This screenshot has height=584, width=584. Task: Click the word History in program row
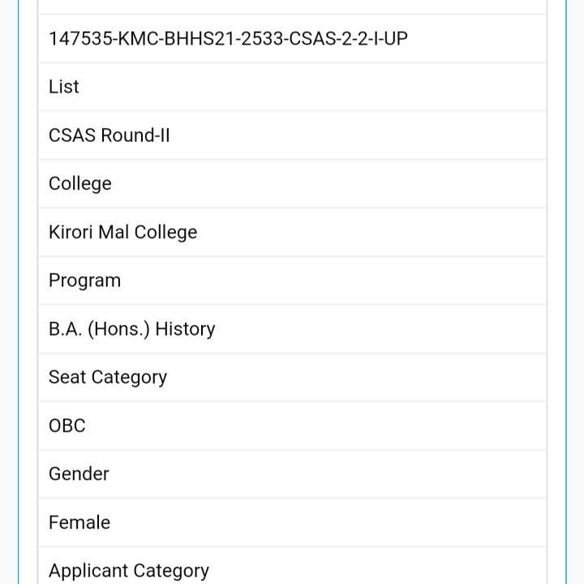[185, 329]
